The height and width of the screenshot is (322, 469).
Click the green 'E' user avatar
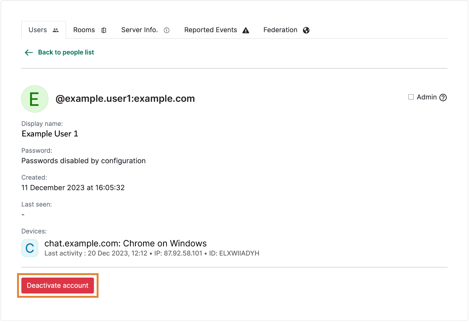34,99
